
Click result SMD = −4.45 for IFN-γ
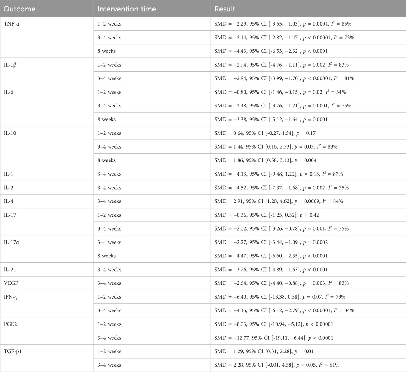(308, 310)
